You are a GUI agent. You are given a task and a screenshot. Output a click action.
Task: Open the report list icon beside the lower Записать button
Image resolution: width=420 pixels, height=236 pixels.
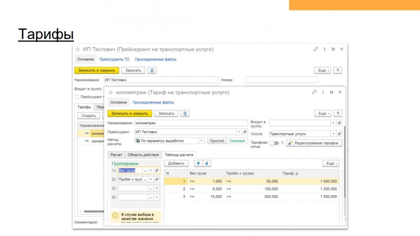(x=185, y=113)
